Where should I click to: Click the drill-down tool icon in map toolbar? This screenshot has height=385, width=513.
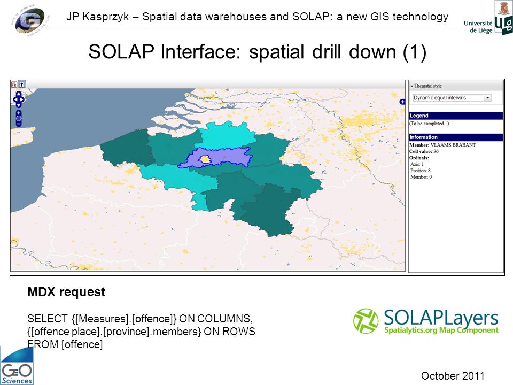click(x=14, y=84)
